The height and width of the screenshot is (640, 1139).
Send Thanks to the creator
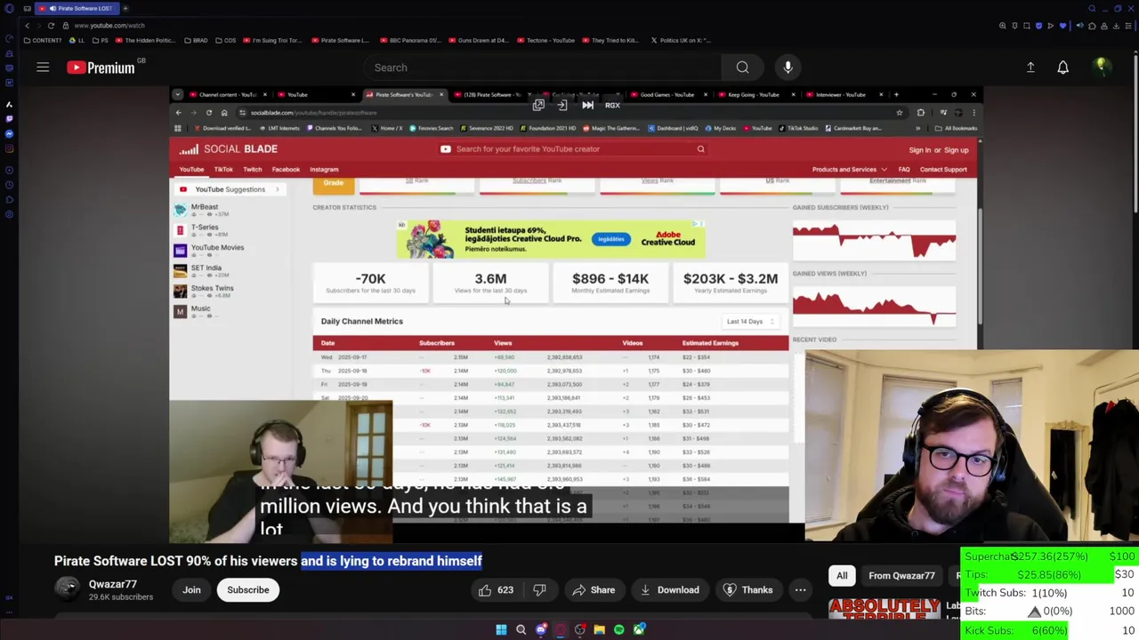(749, 590)
